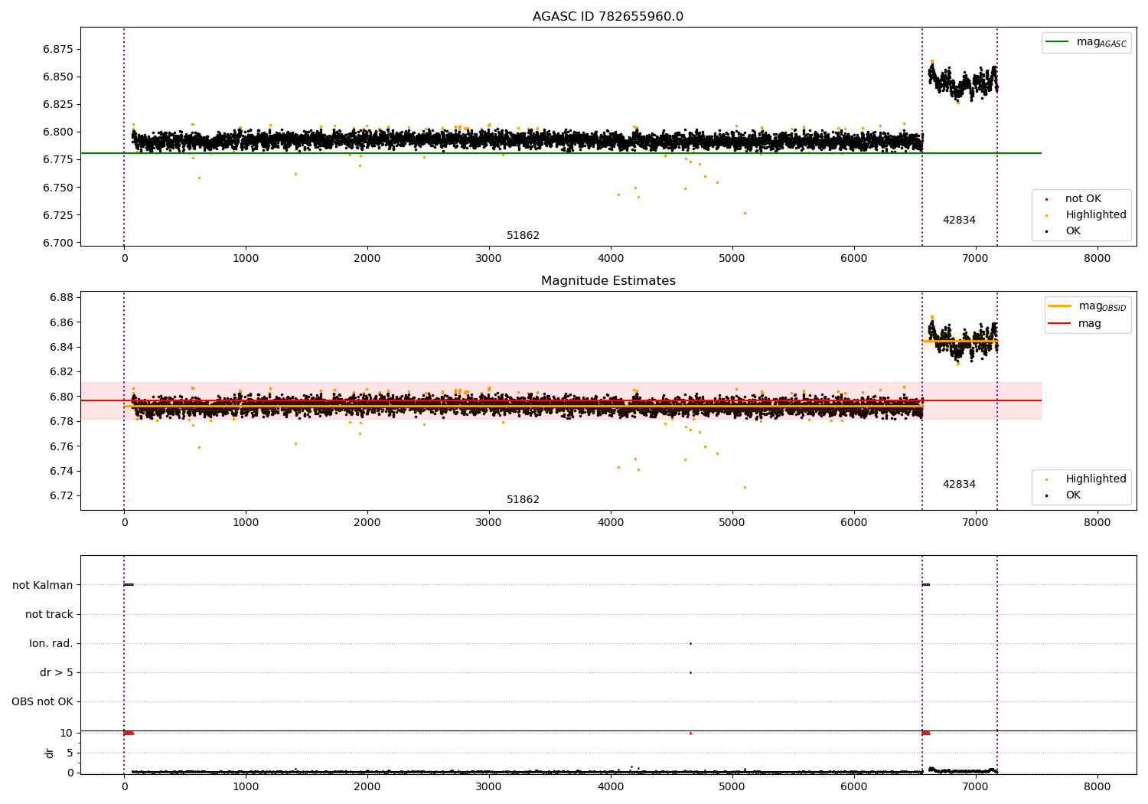Click the black dot on the 'dr > 5' row
Image resolution: width=1148 pixels, height=804 pixels.
click(x=690, y=672)
